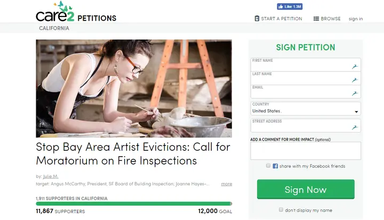Click the autofill icon in Street Address
The width and height of the screenshot is (384, 220).
354,127
